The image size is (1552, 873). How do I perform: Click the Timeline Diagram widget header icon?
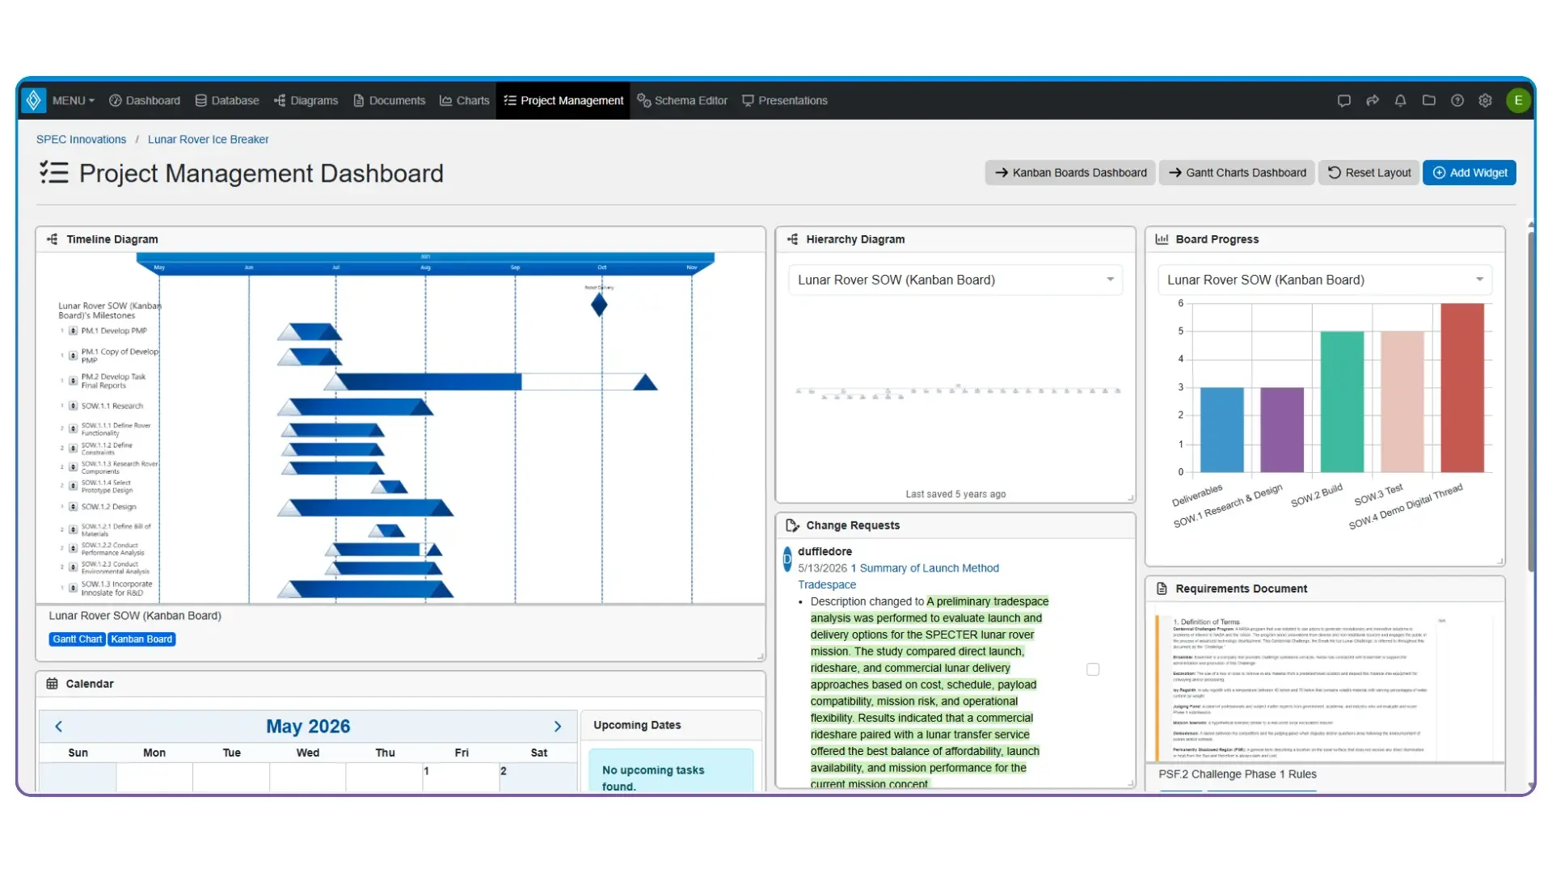[x=53, y=239]
